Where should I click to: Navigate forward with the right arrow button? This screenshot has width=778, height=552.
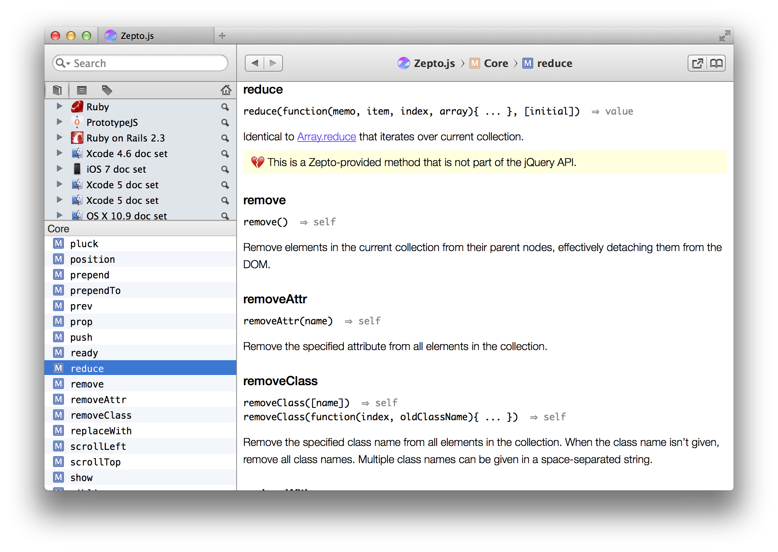[273, 63]
